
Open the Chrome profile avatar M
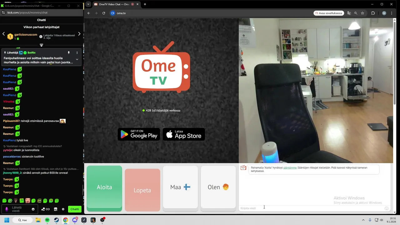[x=384, y=13]
